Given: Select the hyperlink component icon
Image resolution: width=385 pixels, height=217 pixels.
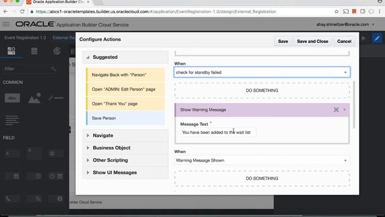Looking at the screenshot, I should [x=56, y=98].
